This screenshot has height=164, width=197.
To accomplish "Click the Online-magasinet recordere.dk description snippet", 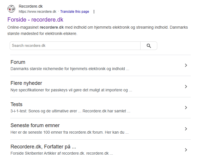I will pyautogui.click(x=98, y=30).
